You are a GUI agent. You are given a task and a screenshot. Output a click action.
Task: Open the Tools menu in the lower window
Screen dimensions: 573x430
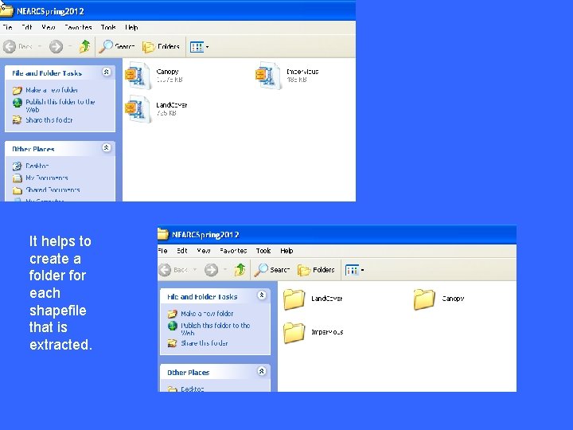pyautogui.click(x=263, y=251)
